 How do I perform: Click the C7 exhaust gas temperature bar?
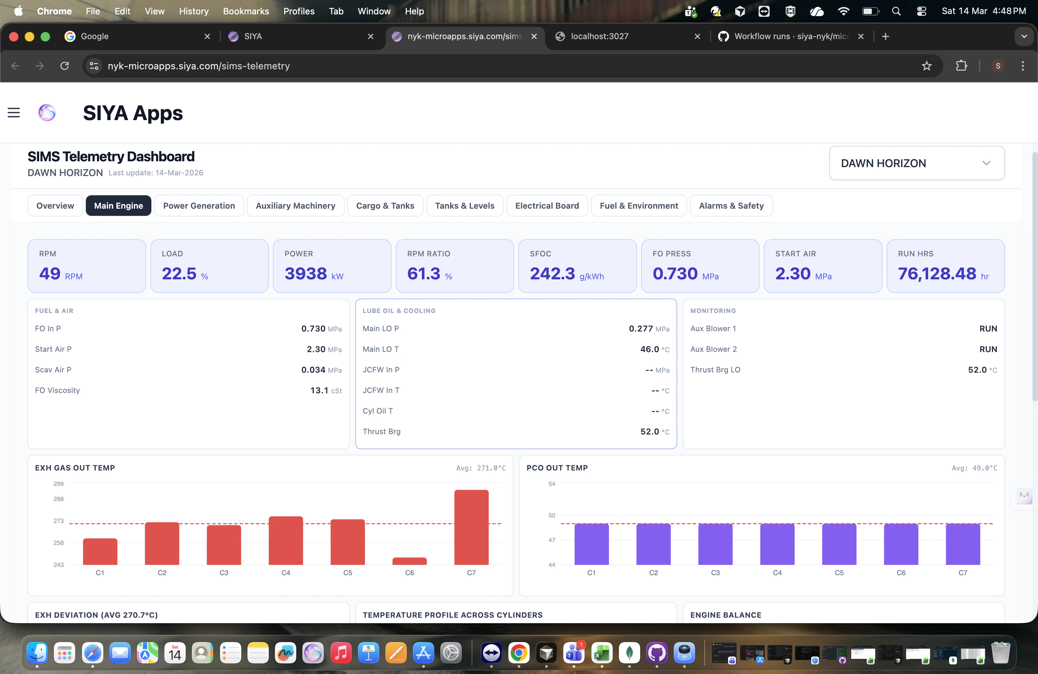point(471,527)
